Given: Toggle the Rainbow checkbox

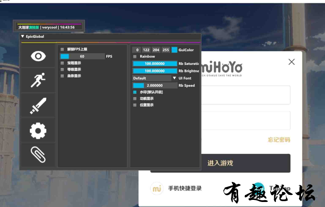Looking at the screenshot, I should (x=135, y=57).
